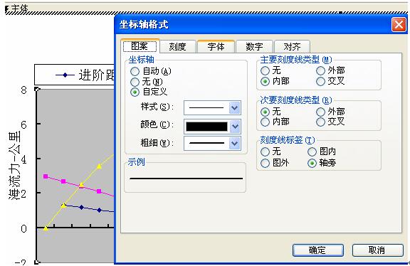Select 无(N) axis option
This screenshot has width=410, height=266.
tap(135, 82)
